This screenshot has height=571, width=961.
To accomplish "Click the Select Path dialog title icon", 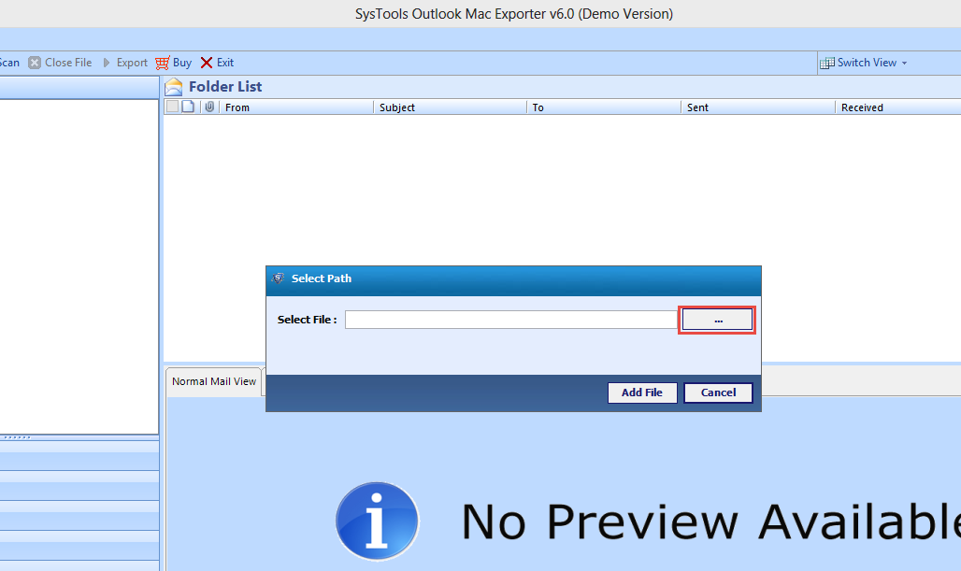I will pos(279,278).
